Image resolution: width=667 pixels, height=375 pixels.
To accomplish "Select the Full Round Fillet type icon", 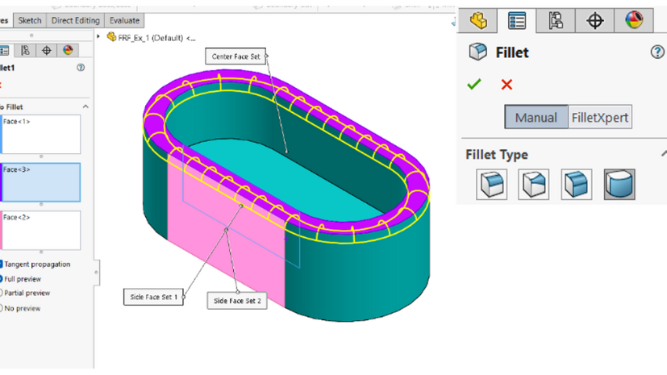I will [x=619, y=185].
